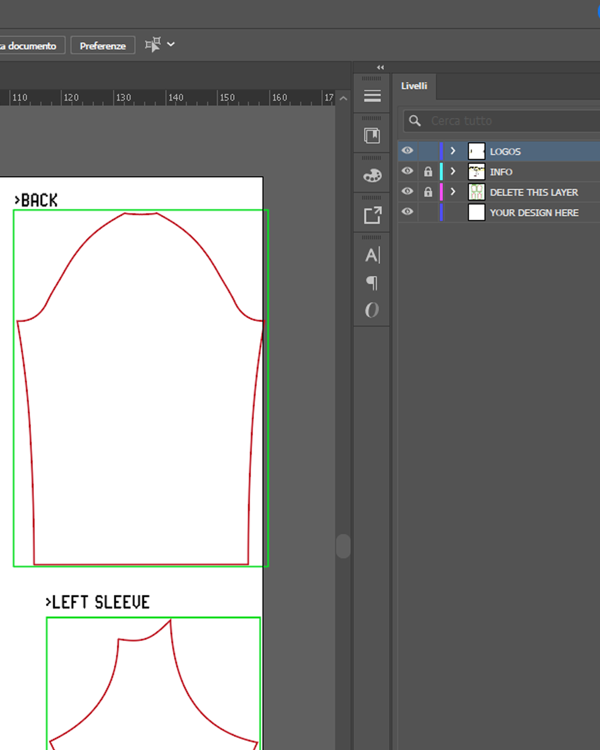Image resolution: width=600 pixels, height=750 pixels.
Task: Unlock the INFO layer
Action: point(428,171)
